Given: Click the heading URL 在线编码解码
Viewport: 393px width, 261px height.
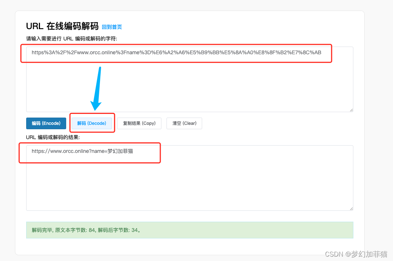Looking at the screenshot, I should coord(62,26).
